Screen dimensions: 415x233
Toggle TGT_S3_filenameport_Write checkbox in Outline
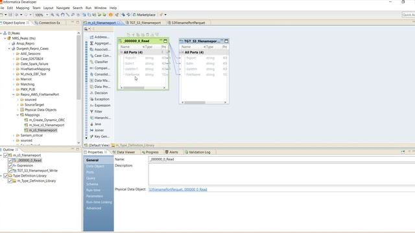(10, 171)
